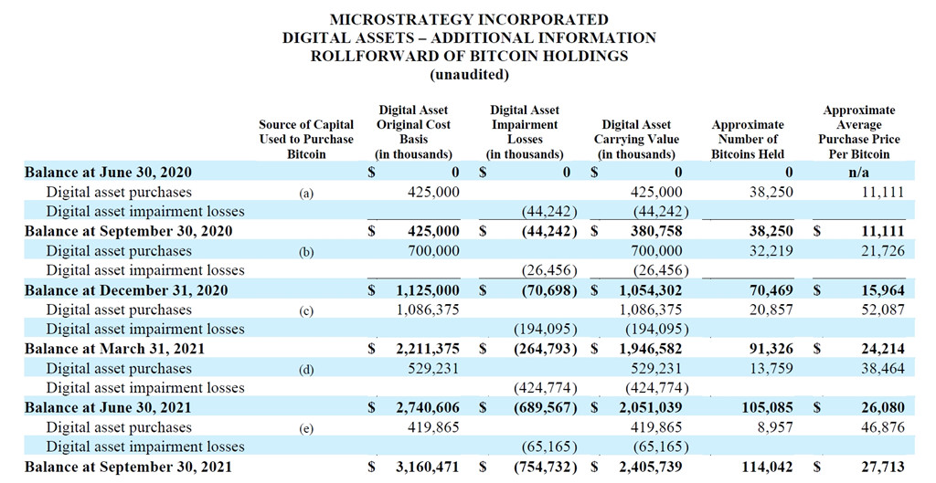Open the footnote reference (e)

coord(306,428)
